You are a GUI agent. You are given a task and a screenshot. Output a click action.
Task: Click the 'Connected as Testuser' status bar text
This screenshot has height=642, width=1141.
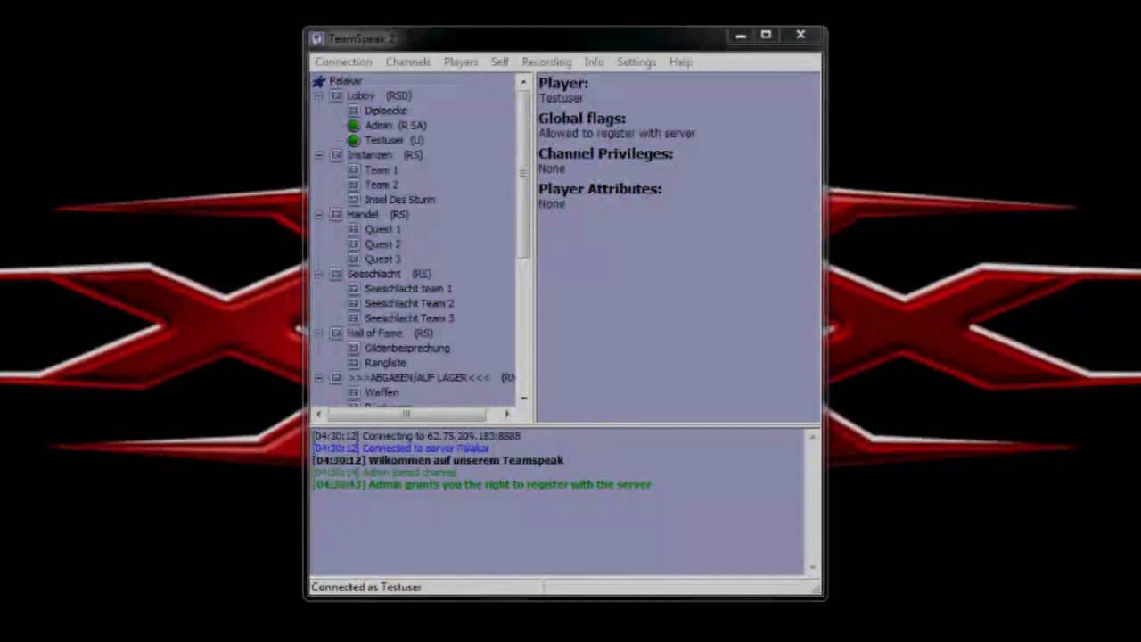[x=366, y=588]
